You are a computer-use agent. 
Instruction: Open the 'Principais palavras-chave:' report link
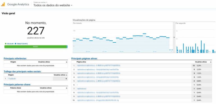tap(17, 84)
